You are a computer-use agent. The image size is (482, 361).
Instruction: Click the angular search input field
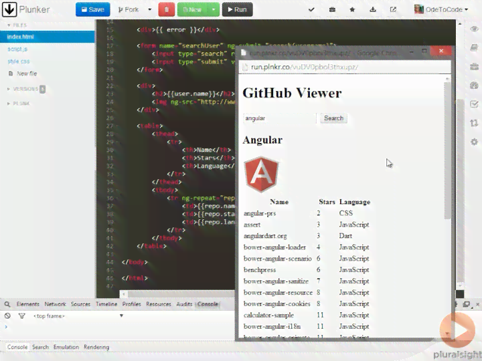279,118
